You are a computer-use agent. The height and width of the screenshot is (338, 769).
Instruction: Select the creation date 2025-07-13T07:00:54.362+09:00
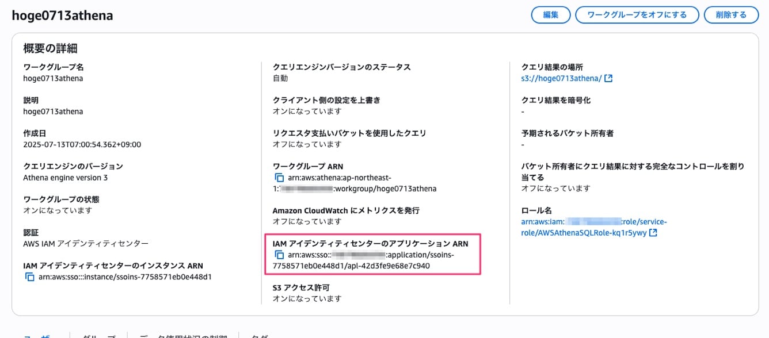click(82, 144)
